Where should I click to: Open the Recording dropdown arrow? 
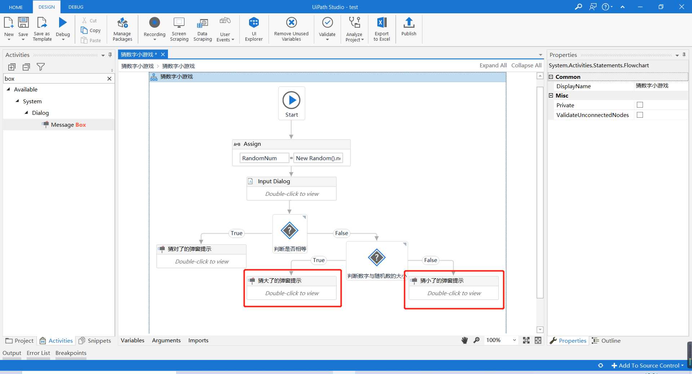pyautogui.click(x=155, y=40)
